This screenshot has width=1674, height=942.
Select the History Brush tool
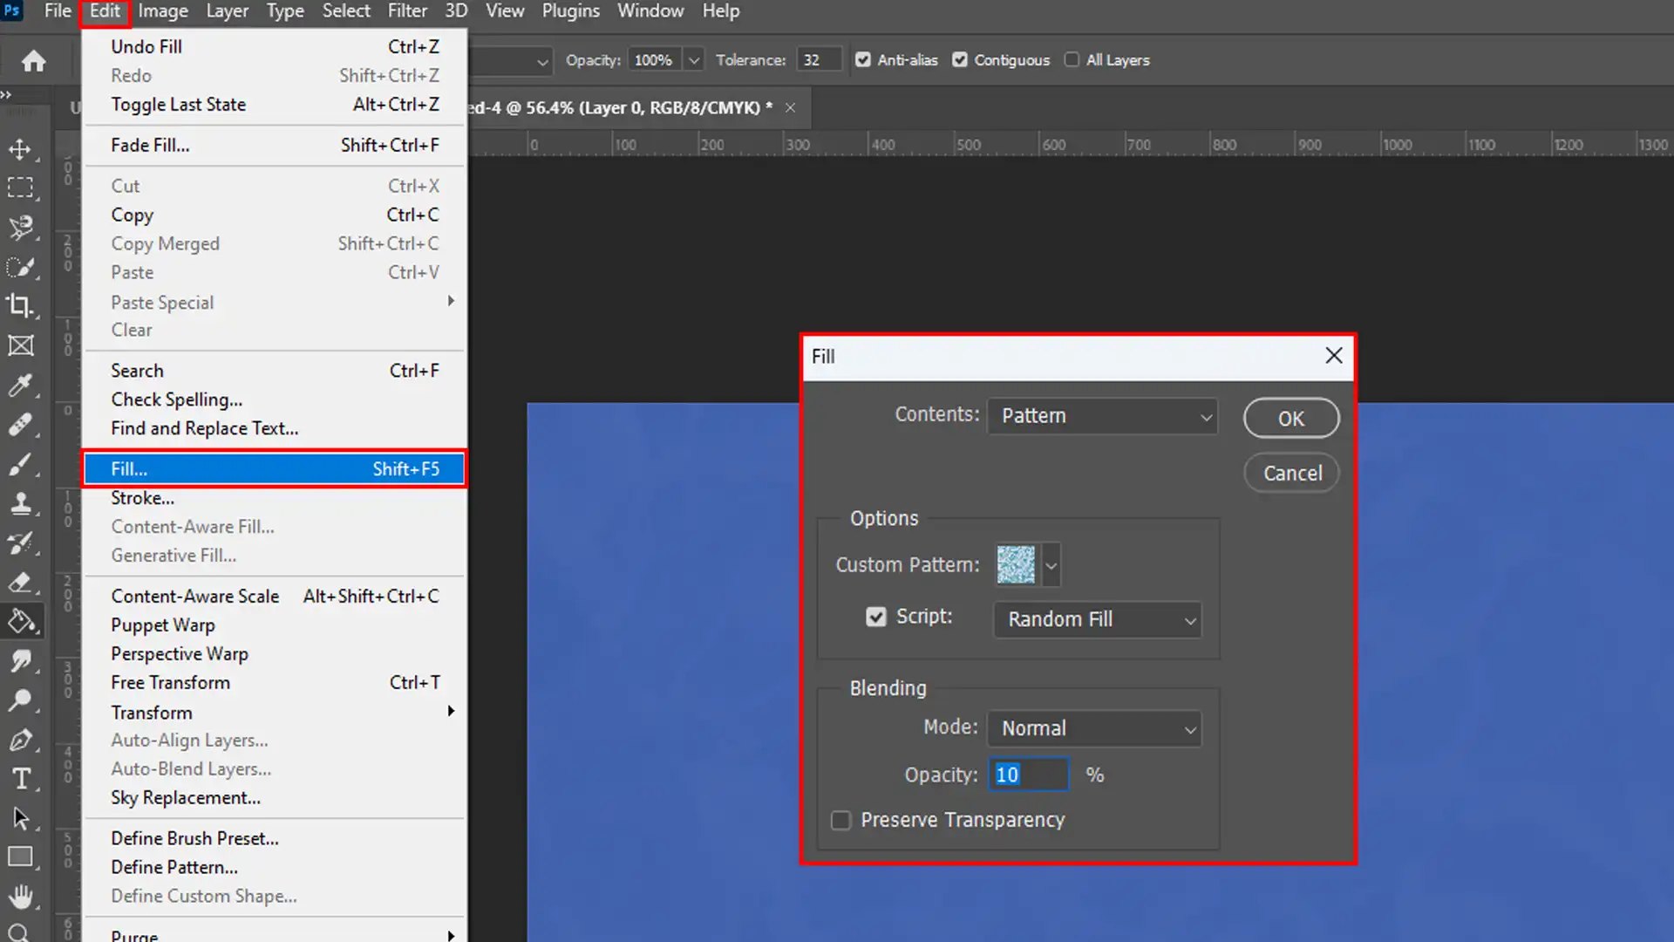(x=21, y=543)
